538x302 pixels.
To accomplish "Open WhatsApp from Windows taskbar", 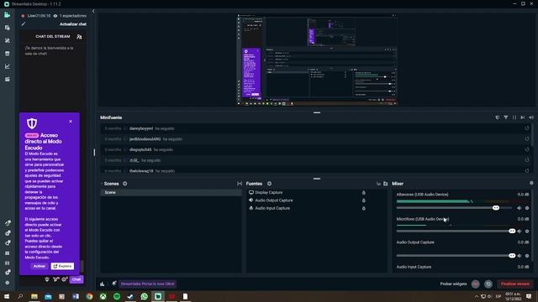I will click(144, 296).
